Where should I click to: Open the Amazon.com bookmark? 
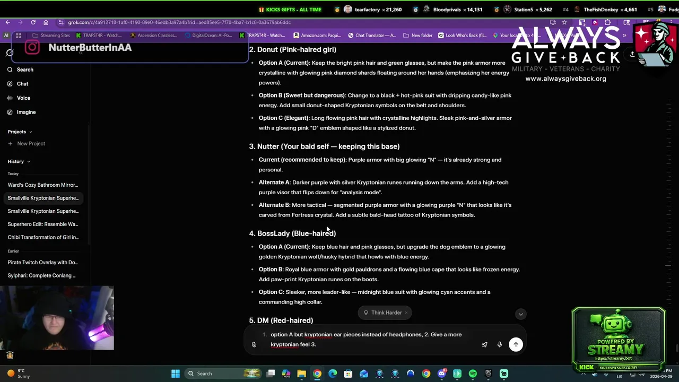point(317,36)
